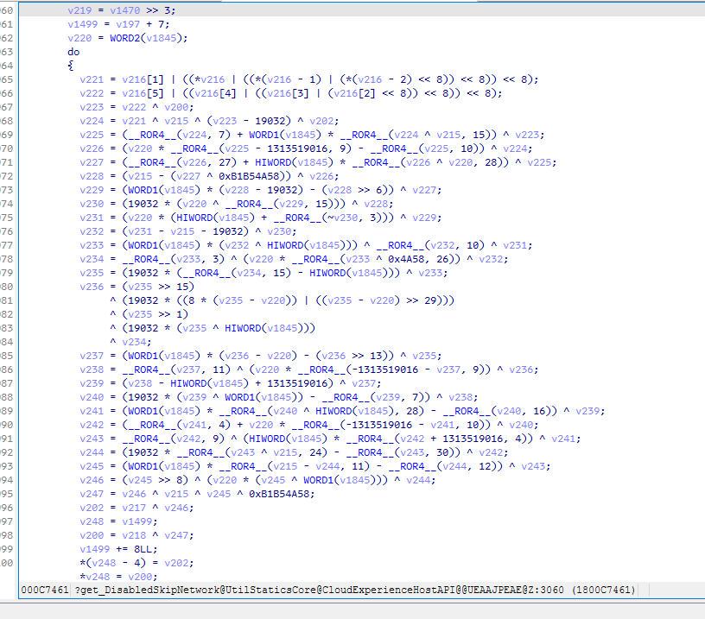Click the line 'v202 = v217 ^ v246;'
705x619 pixels.
pyautogui.click(x=137, y=508)
